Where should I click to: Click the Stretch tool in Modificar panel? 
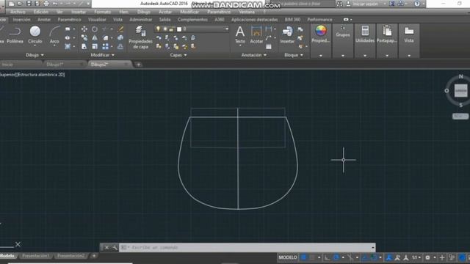[x=84, y=46]
